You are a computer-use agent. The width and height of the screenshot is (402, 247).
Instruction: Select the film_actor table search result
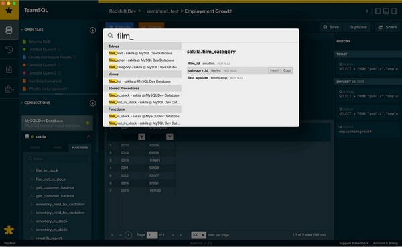(142, 60)
